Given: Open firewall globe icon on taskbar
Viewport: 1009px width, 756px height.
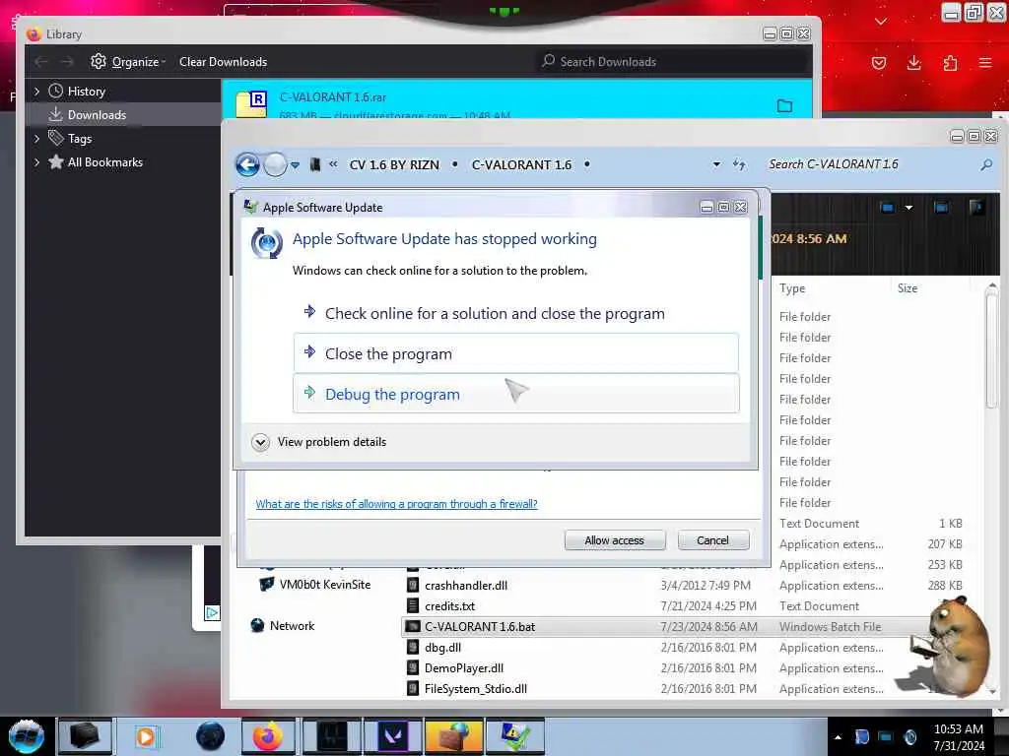Looking at the screenshot, I should (453, 736).
